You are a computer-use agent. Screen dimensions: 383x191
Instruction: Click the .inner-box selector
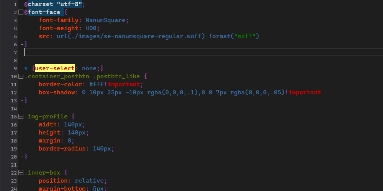click(42, 173)
